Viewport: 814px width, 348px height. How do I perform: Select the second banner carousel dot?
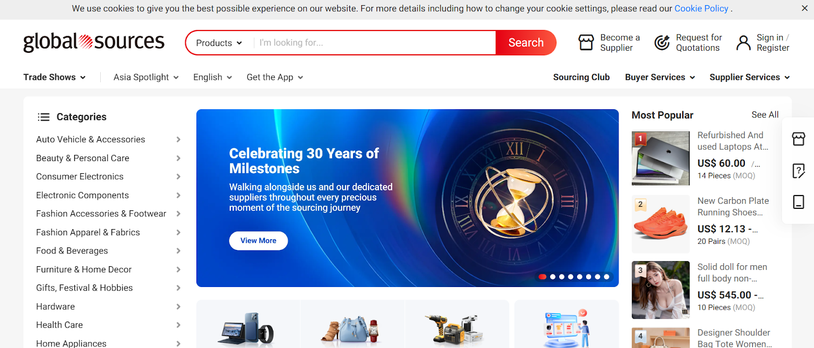point(553,277)
